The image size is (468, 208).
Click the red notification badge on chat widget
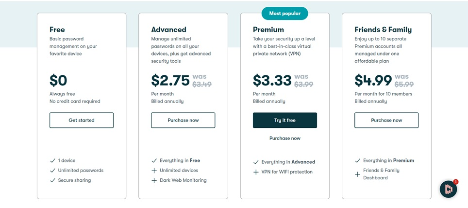point(455,181)
